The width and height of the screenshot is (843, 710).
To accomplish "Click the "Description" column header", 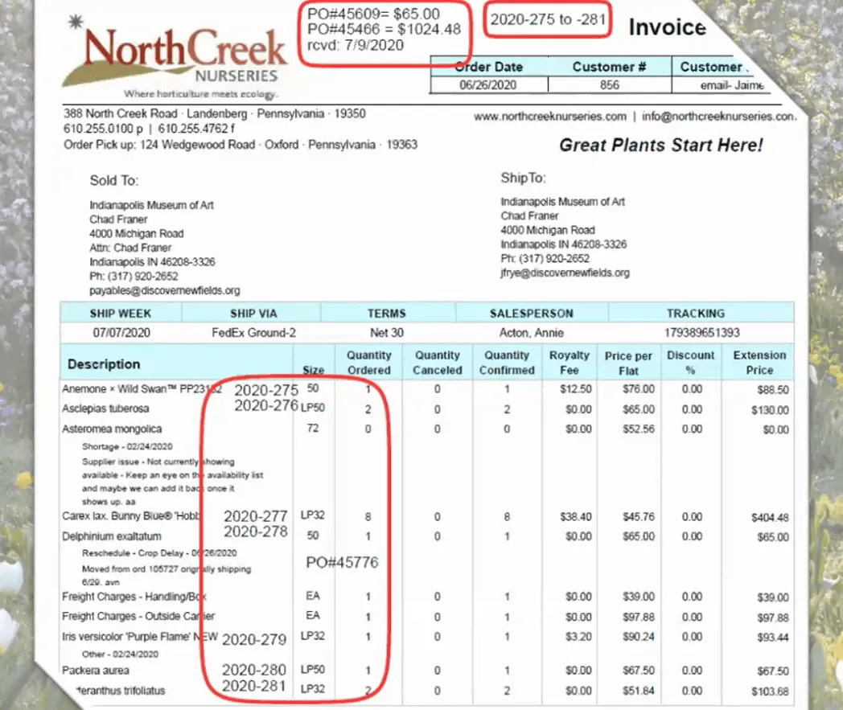I will tap(104, 364).
